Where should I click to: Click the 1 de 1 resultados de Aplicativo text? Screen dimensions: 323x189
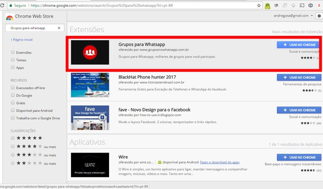pos(296,144)
